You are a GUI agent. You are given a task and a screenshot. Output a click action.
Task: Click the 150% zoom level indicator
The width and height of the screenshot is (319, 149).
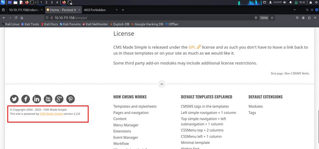[x=263, y=18]
